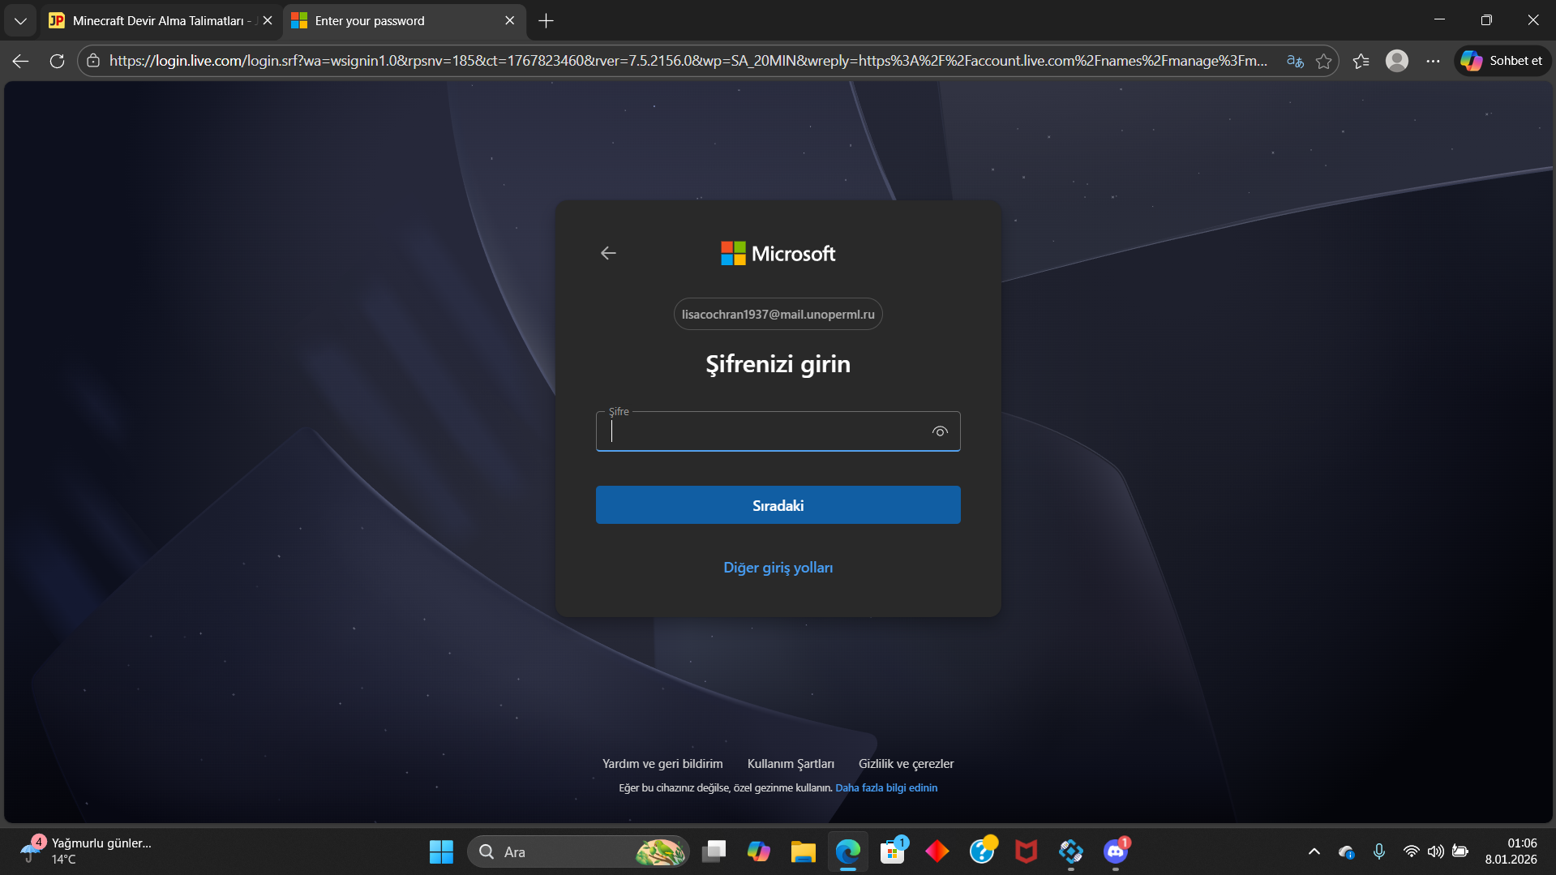
Task: Open Kullanım Şartları link
Action: pos(791,764)
